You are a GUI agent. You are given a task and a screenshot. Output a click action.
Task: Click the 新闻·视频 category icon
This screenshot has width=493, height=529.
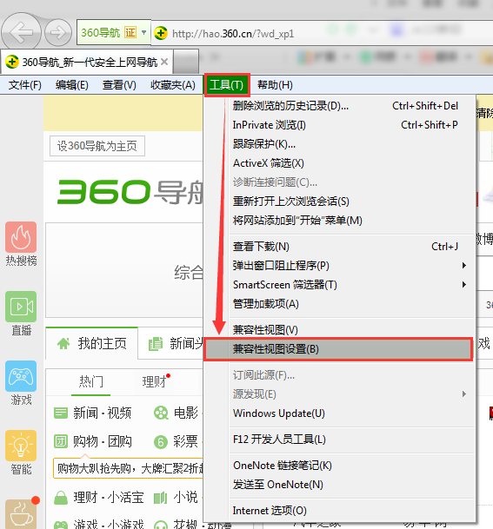point(61,413)
